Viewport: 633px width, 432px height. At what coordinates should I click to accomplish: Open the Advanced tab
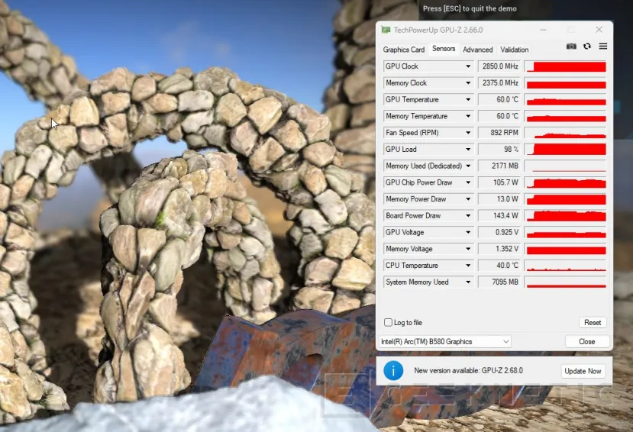coord(478,50)
